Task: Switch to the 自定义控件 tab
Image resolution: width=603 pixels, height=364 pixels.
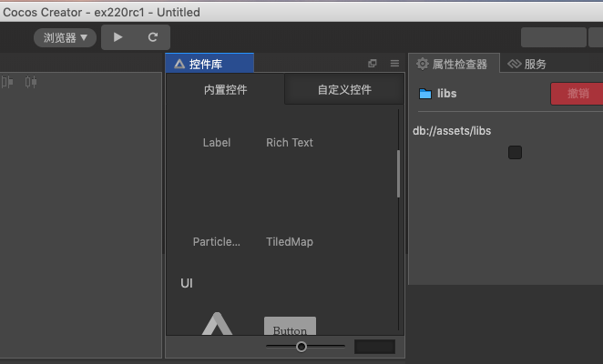Action: coord(344,90)
